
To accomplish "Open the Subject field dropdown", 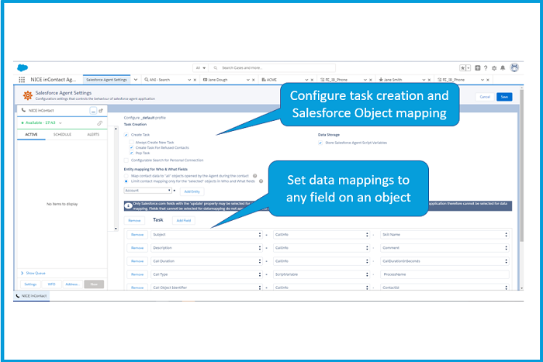I will 206,234.
